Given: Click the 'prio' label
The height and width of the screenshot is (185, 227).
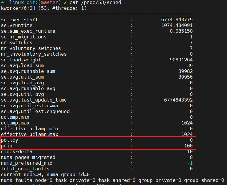Looking at the screenshot, I should tap(7, 146).
